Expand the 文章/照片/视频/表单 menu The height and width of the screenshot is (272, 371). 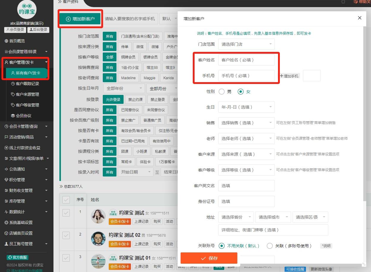click(26, 158)
